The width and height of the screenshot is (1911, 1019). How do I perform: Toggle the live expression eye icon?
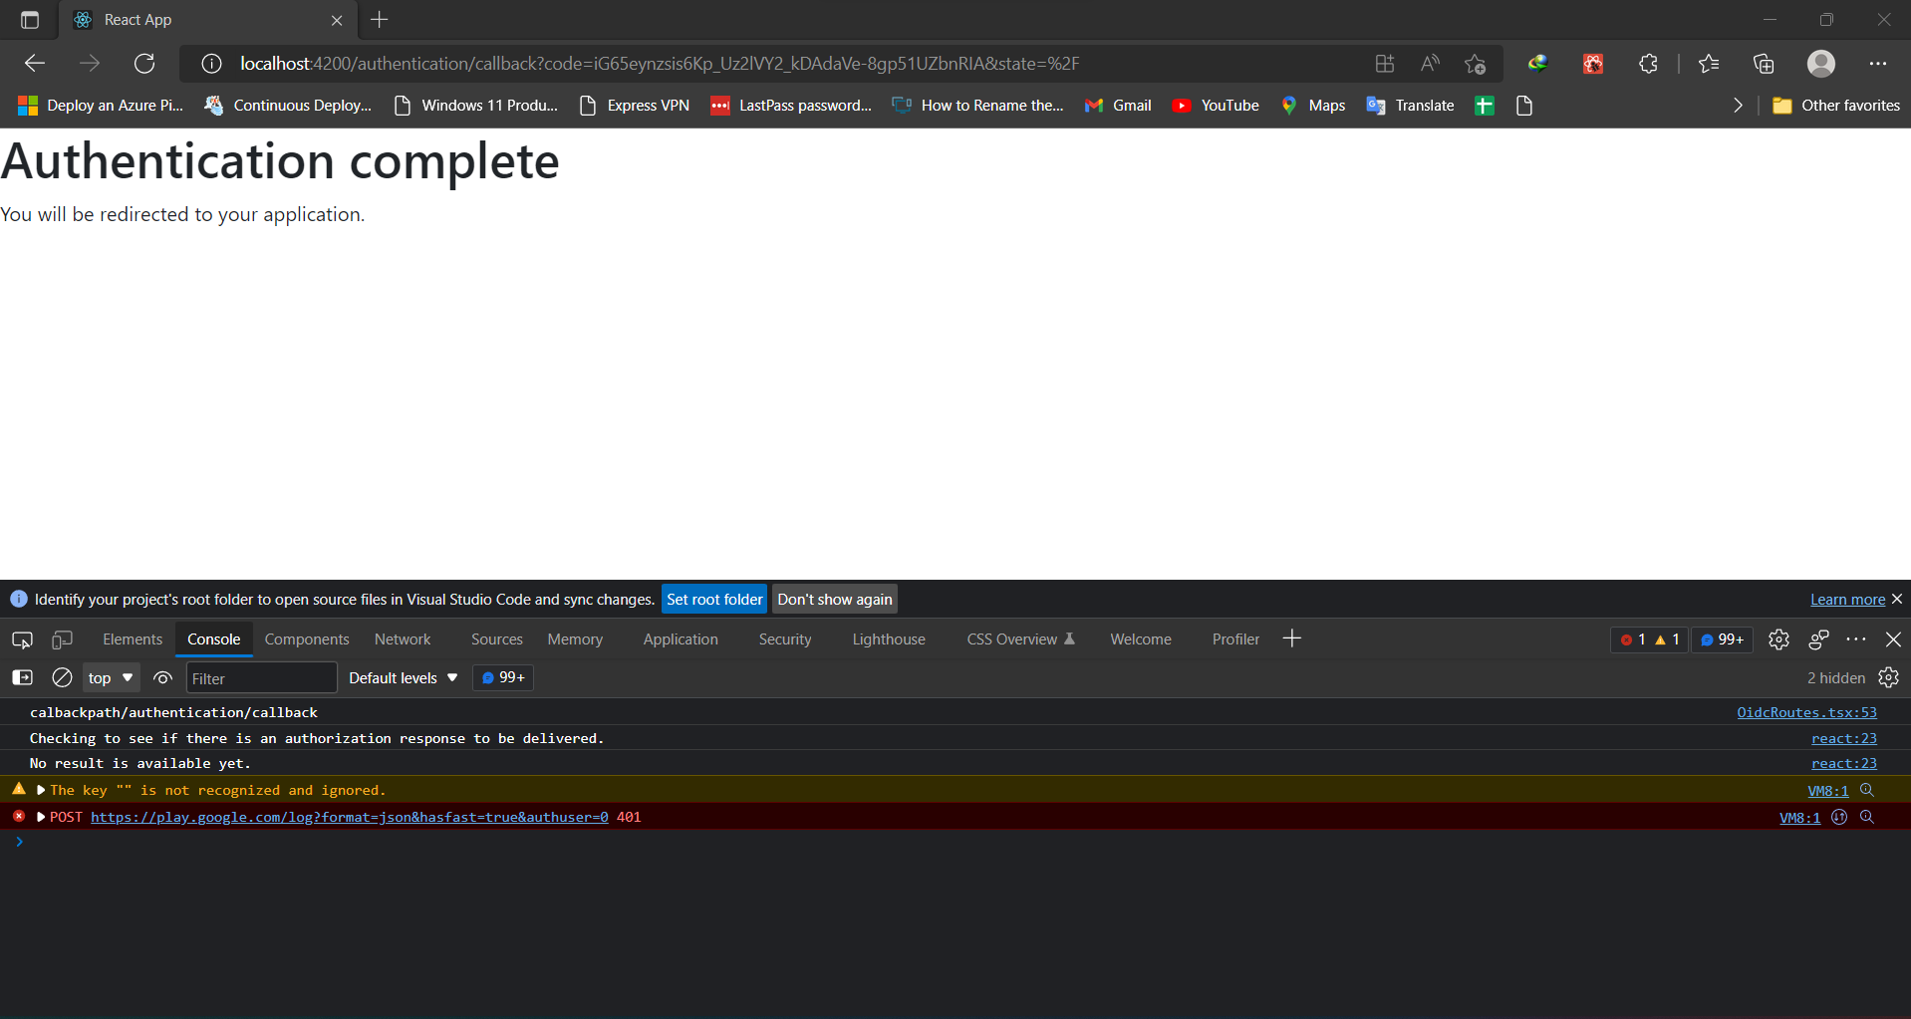pyautogui.click(x=162, y=677)
